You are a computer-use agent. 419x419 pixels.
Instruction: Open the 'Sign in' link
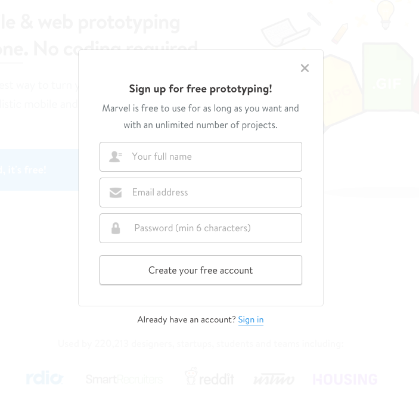pos(250,320)
